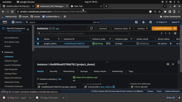Open the system volume indicator
The image size is (182, 102).
click(x=171, y=2)
